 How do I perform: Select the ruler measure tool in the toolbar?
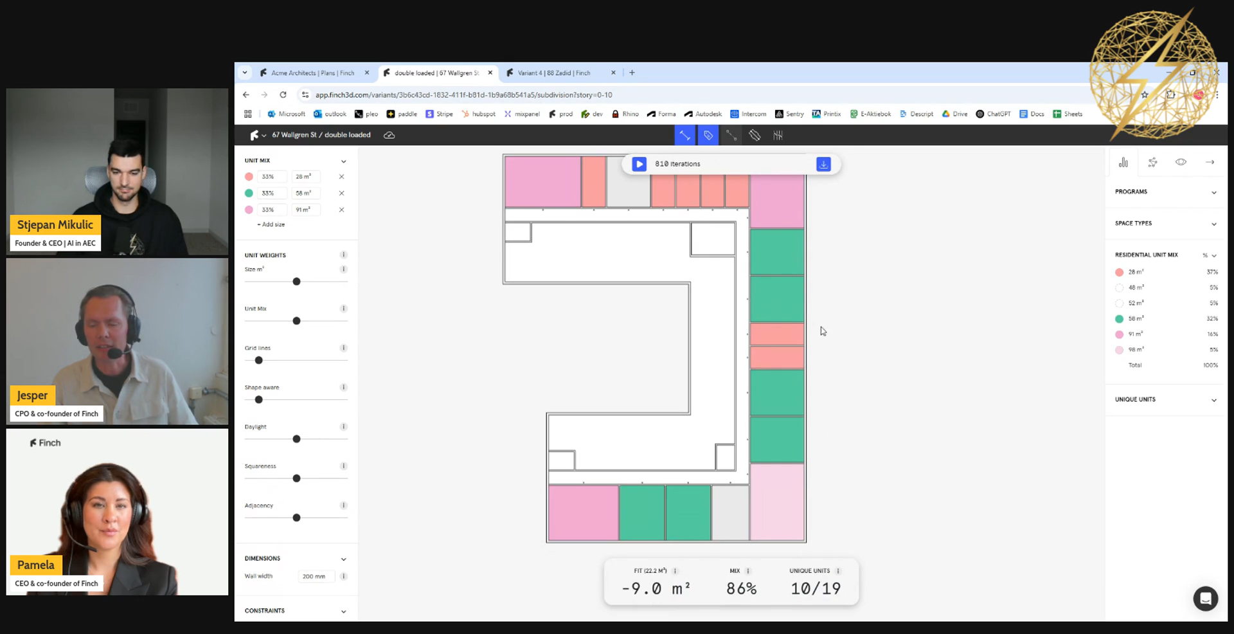(x=755, y=135)
